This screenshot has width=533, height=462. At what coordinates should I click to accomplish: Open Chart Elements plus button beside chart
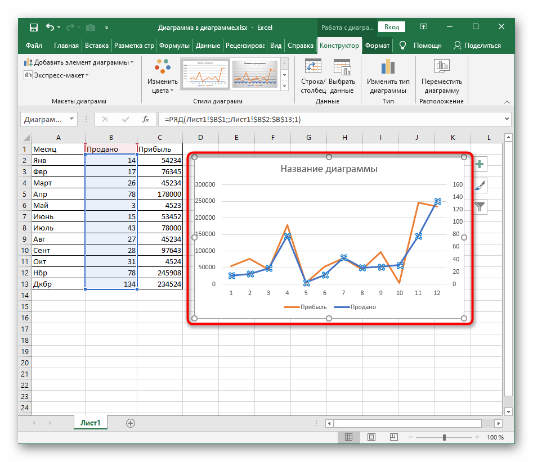pos(480,164)
